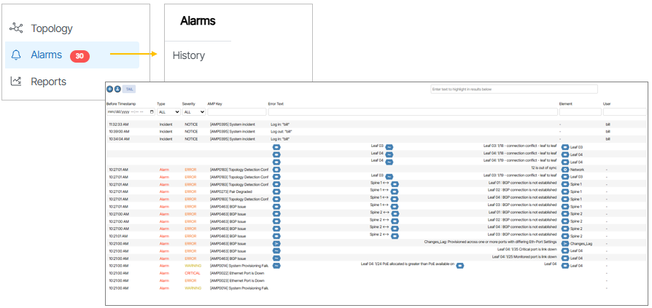Click the AMP Key filter input
Viewport: 652px width, 308px height.
tap(236, 112)
